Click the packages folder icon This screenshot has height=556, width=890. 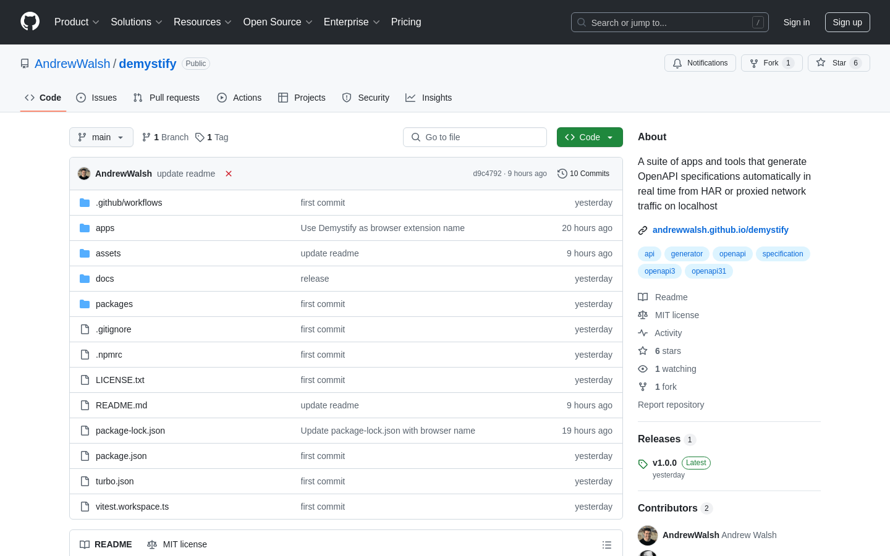(x=85, y=304)
